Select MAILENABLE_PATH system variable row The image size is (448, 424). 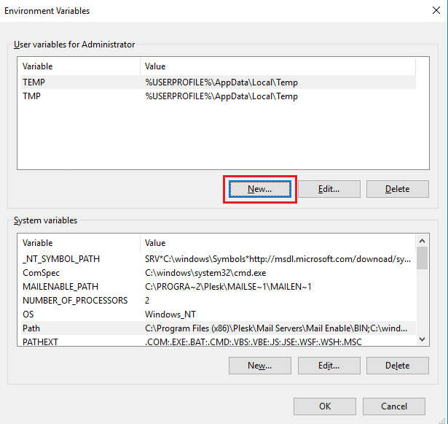click(60, 287)
